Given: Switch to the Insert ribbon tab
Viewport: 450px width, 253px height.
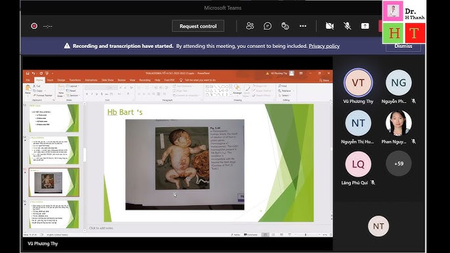Looking at the screenshot, I should click(x=50, y=80).
